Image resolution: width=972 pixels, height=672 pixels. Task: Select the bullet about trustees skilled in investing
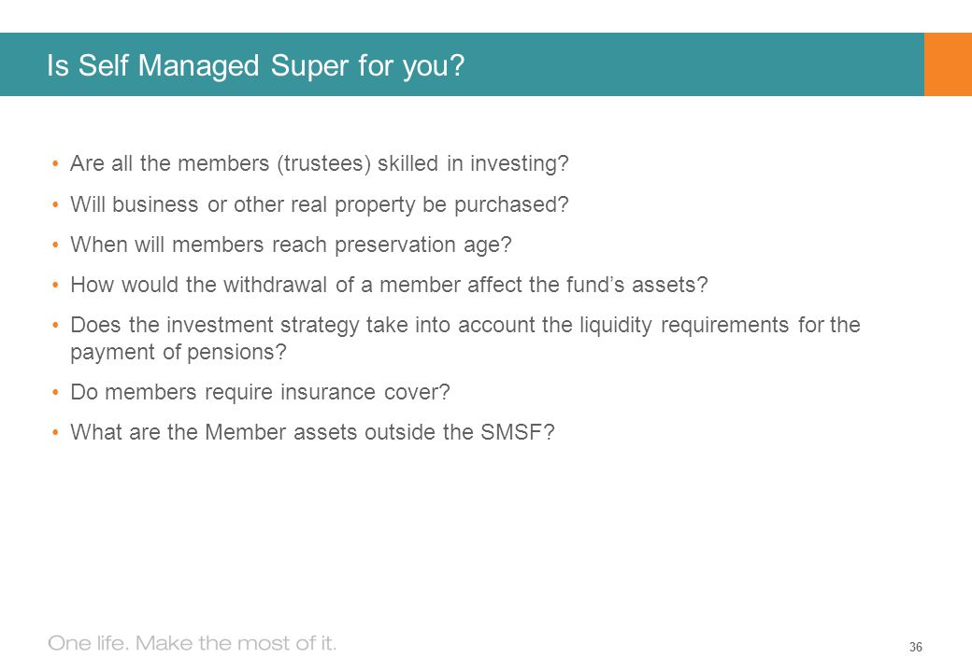pyautogui.click(x=320, y=164)
